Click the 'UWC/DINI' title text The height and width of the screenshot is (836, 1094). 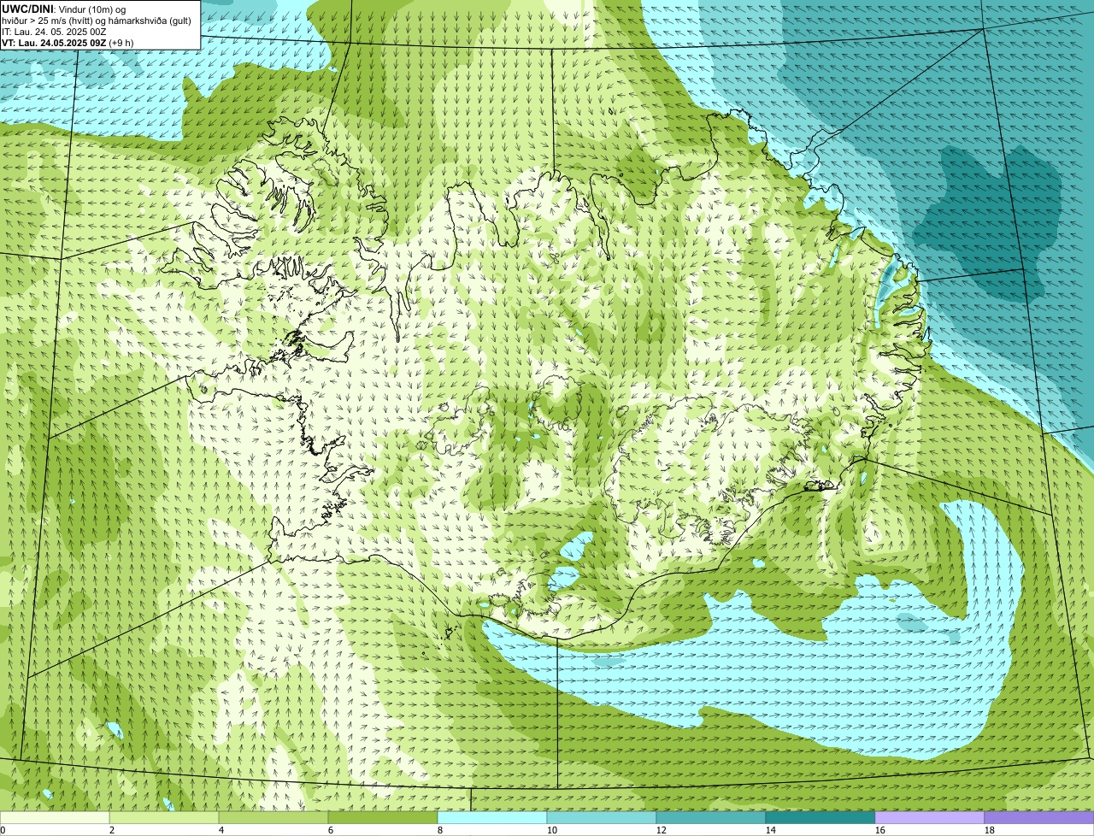[27, 9]
